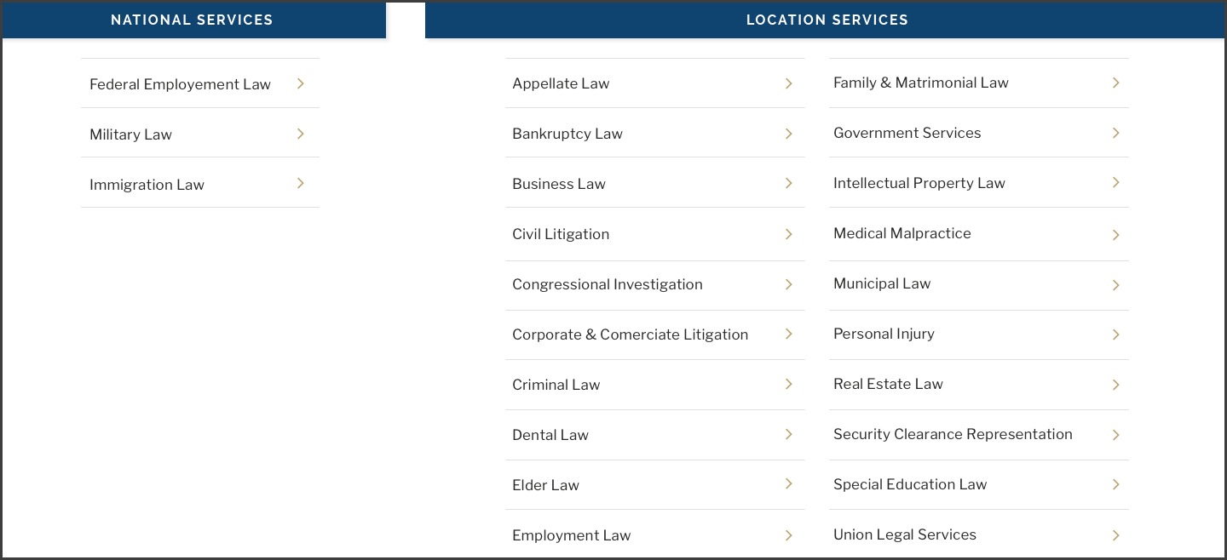Screen dimensions: 1227x560
Task: Go to Corporate & Comerciate Litigation
Action: [x=631, y=334]
